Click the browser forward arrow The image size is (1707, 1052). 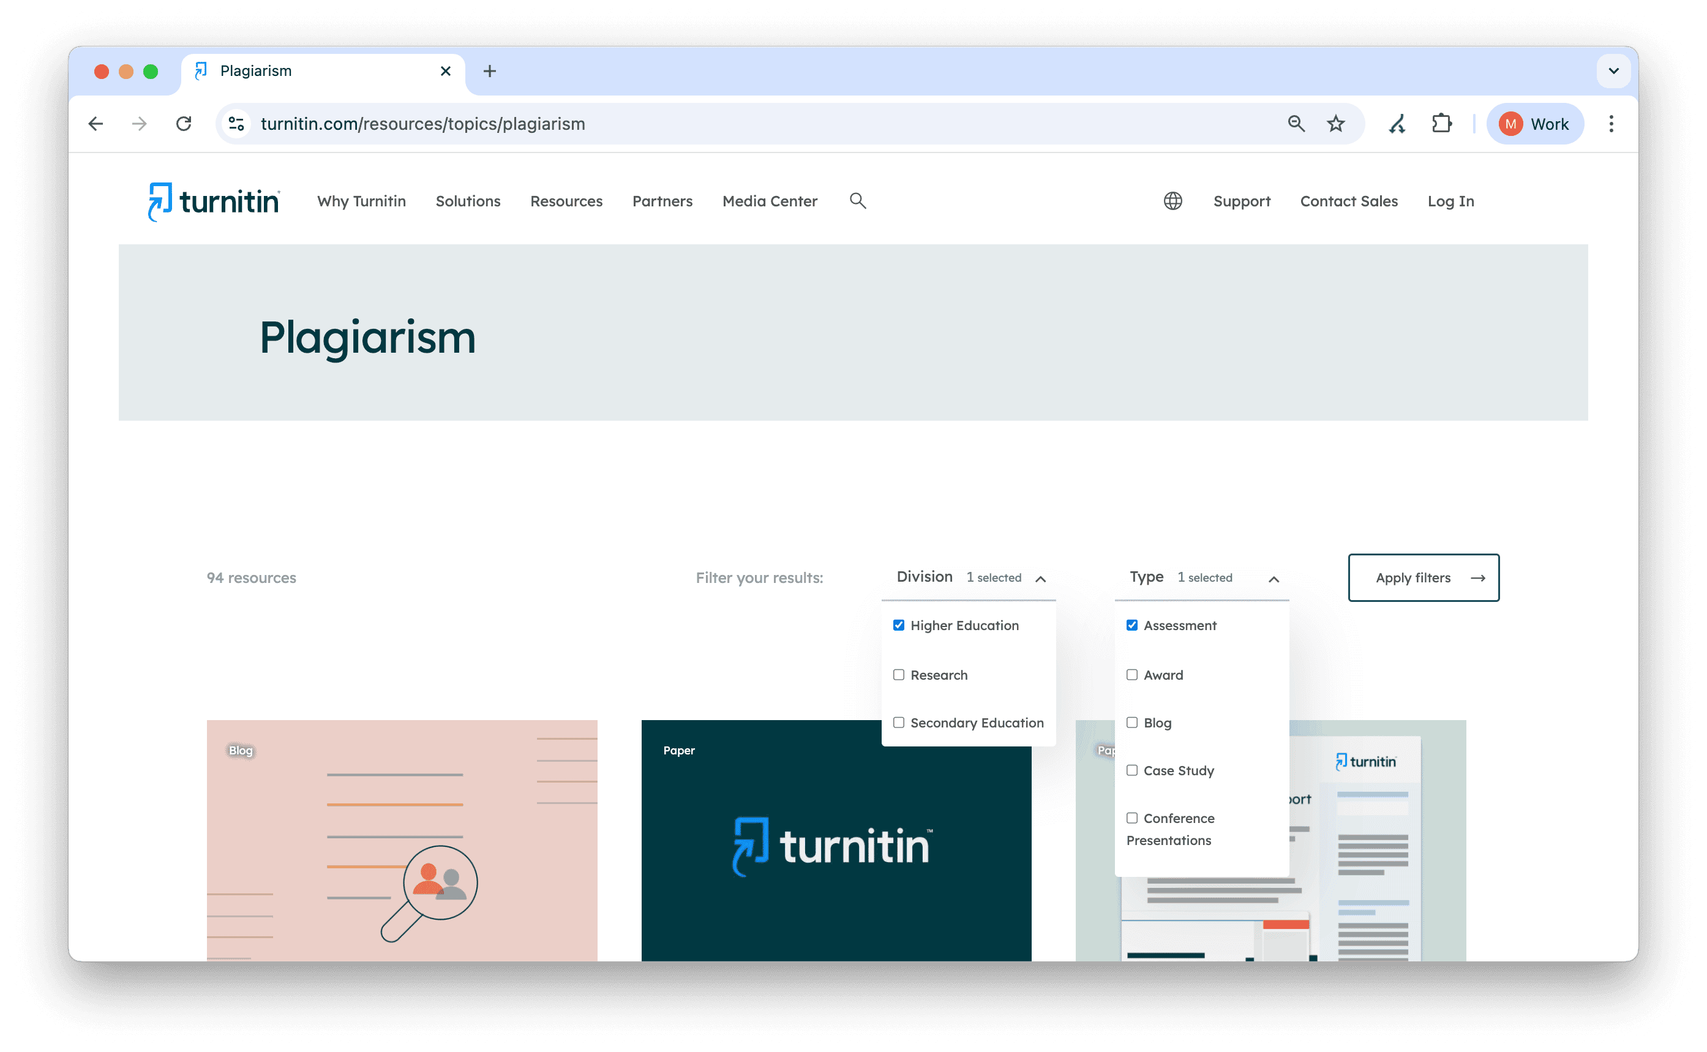pyautogui.click(x=140, y=124)
